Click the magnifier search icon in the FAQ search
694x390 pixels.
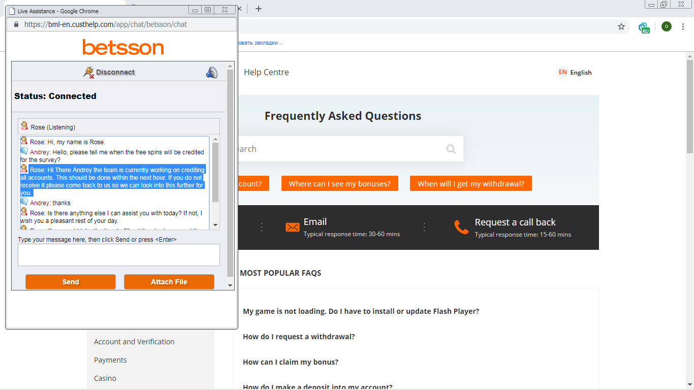pyautogui.click(x=451, y=149)
